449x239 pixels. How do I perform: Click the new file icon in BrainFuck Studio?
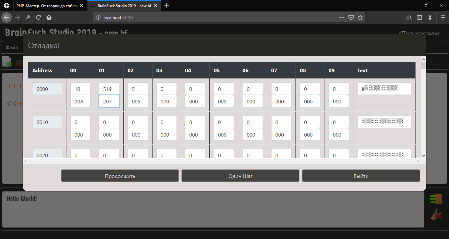click(x=7, y=61)
